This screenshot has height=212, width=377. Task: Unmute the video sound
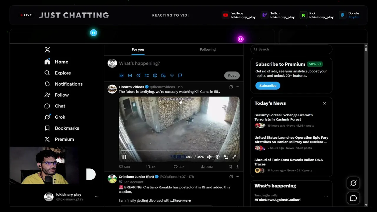click(x=209, y=157)
